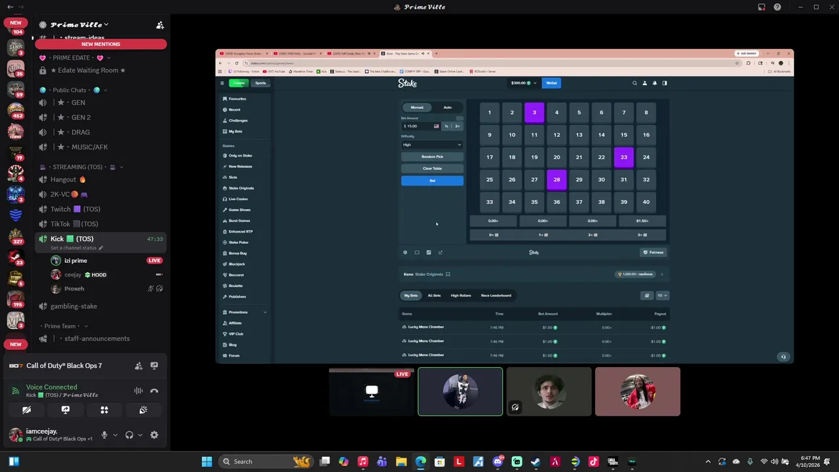Halve the bet with the ½ button
This screenshot has height=472, width=839.
(x=446, y=126)
